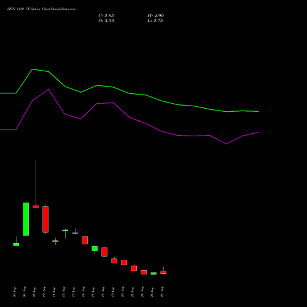This screenshot has height=307, width=307.
Task: Click the small green candle for 25 Aug
Action: 153,273
